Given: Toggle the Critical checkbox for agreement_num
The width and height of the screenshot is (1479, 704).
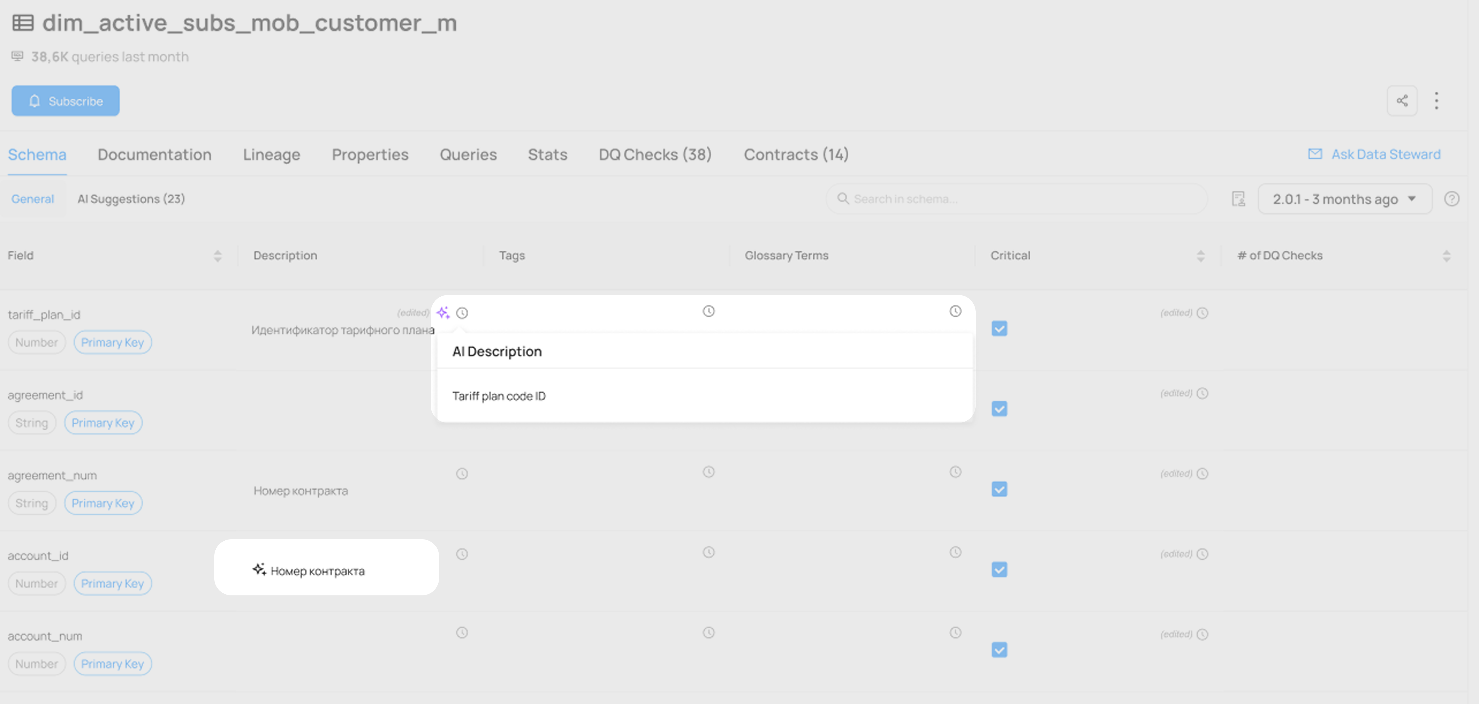Looking at the screenshot, I should point(999,489).
